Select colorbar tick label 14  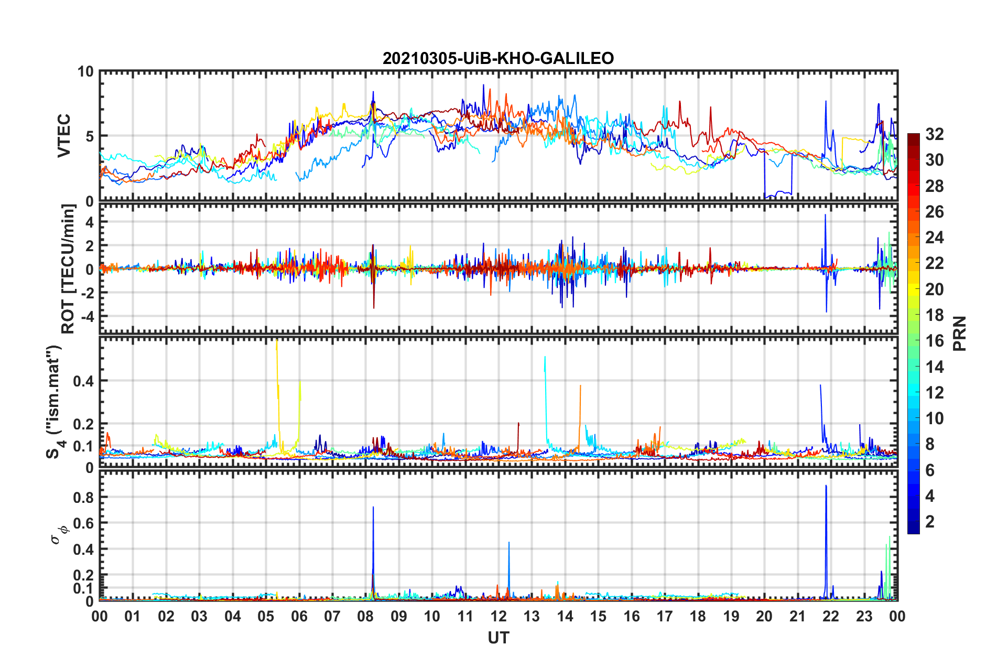(x=935, y=367)
